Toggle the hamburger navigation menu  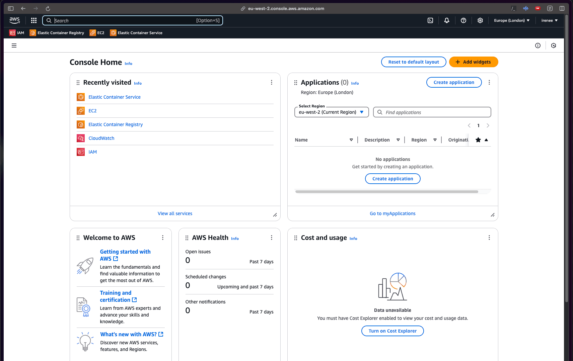click(14, 45)
